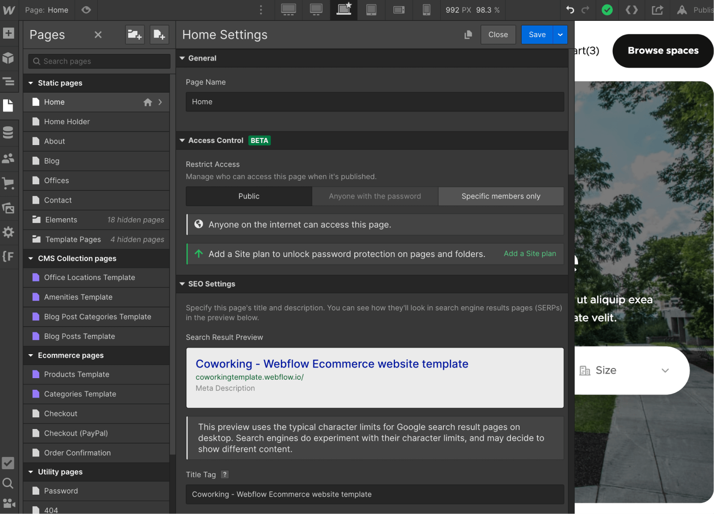
Task: Duplicate page settings icon
Action: [x=468, y=35]
